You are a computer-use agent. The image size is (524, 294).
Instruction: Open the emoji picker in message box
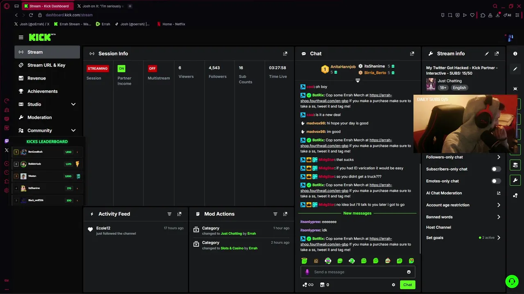409,272
